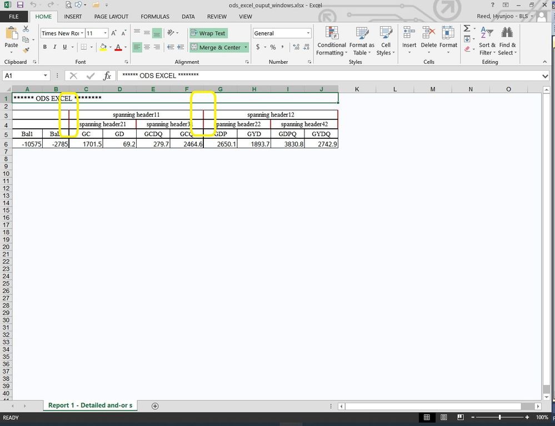555x426 pixels.
Task: Click the Cut scissors icon
Action: pos(26,29)
